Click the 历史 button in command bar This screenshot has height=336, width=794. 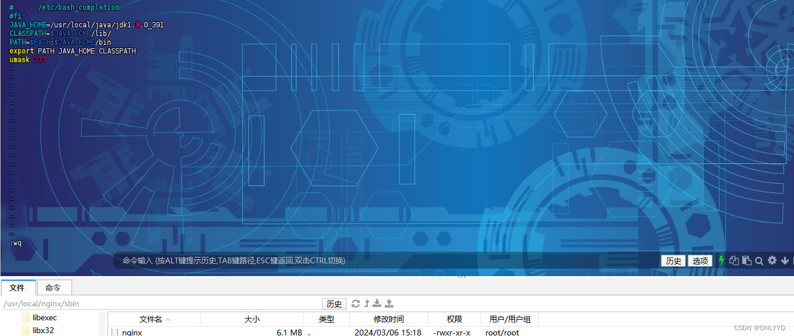[x=674, y=261]
